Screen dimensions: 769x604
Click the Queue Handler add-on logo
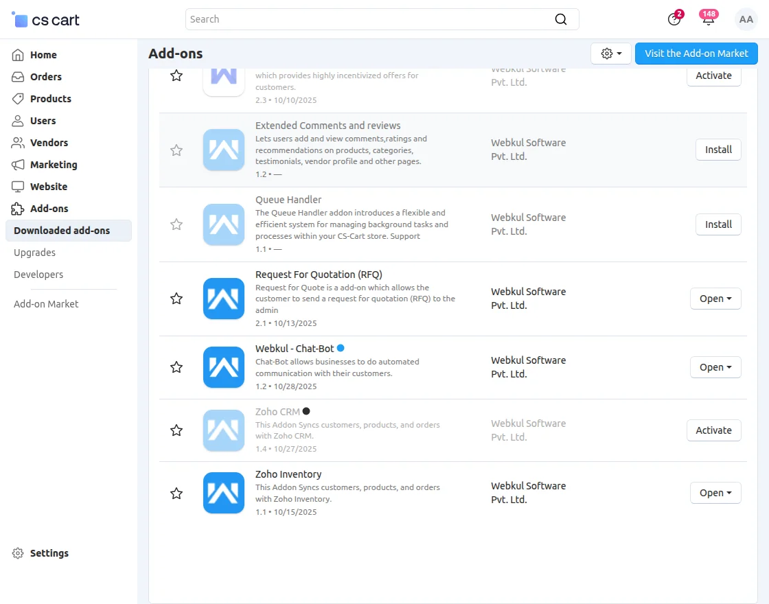(x=224, y=224)
